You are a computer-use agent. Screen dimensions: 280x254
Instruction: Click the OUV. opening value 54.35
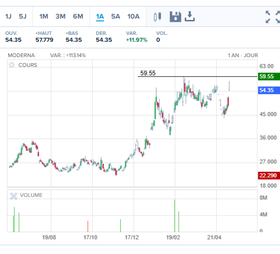13,40
